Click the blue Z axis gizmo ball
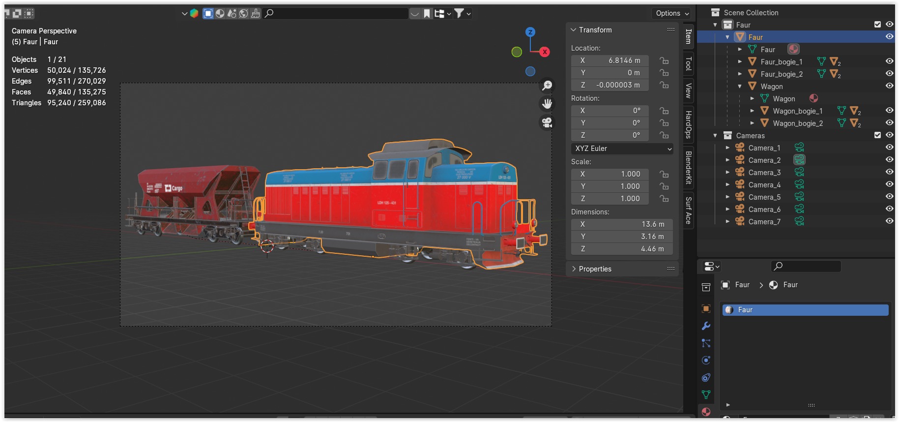 (530, 32)
